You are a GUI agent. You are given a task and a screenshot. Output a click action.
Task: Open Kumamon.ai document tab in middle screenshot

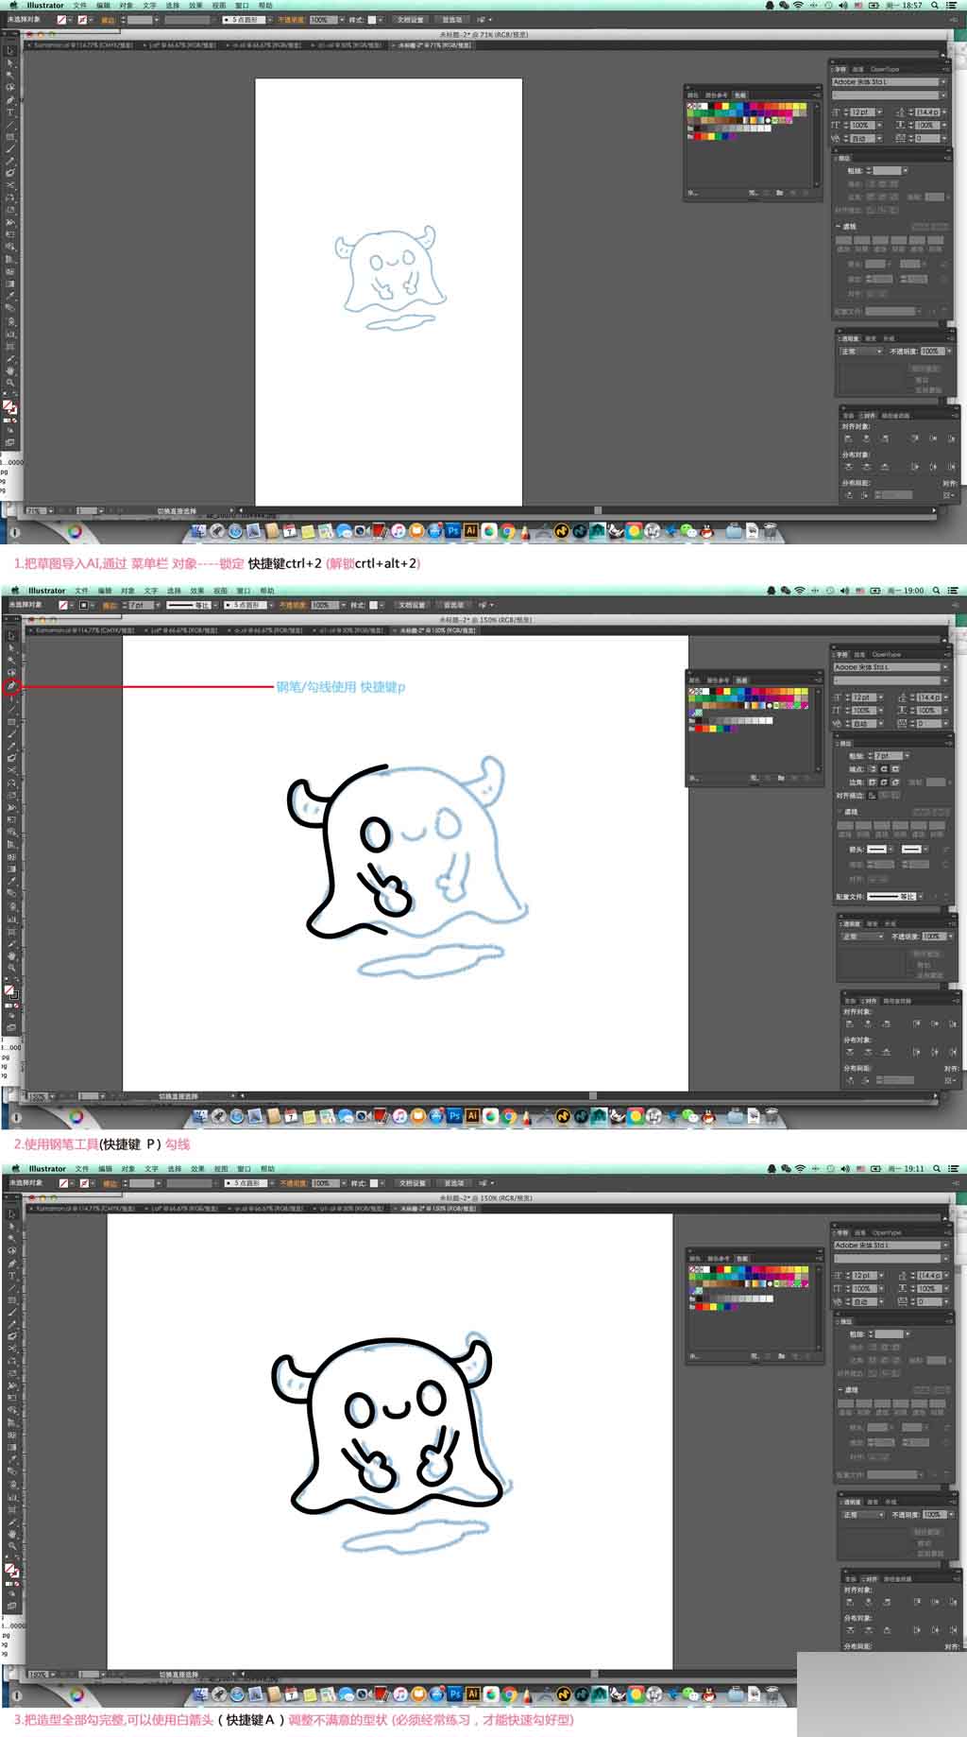pos(83,630)
